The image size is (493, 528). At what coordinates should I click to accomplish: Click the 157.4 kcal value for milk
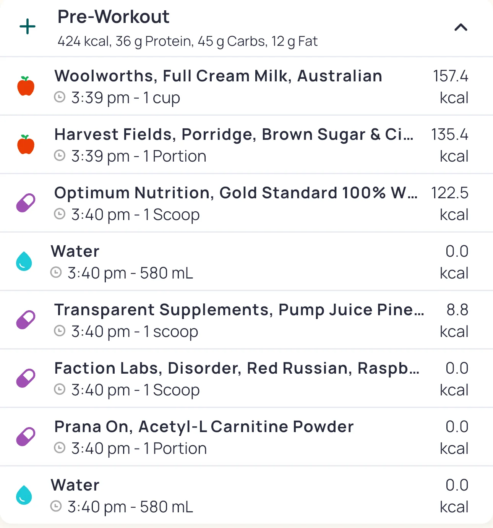(x=451, y=86)
